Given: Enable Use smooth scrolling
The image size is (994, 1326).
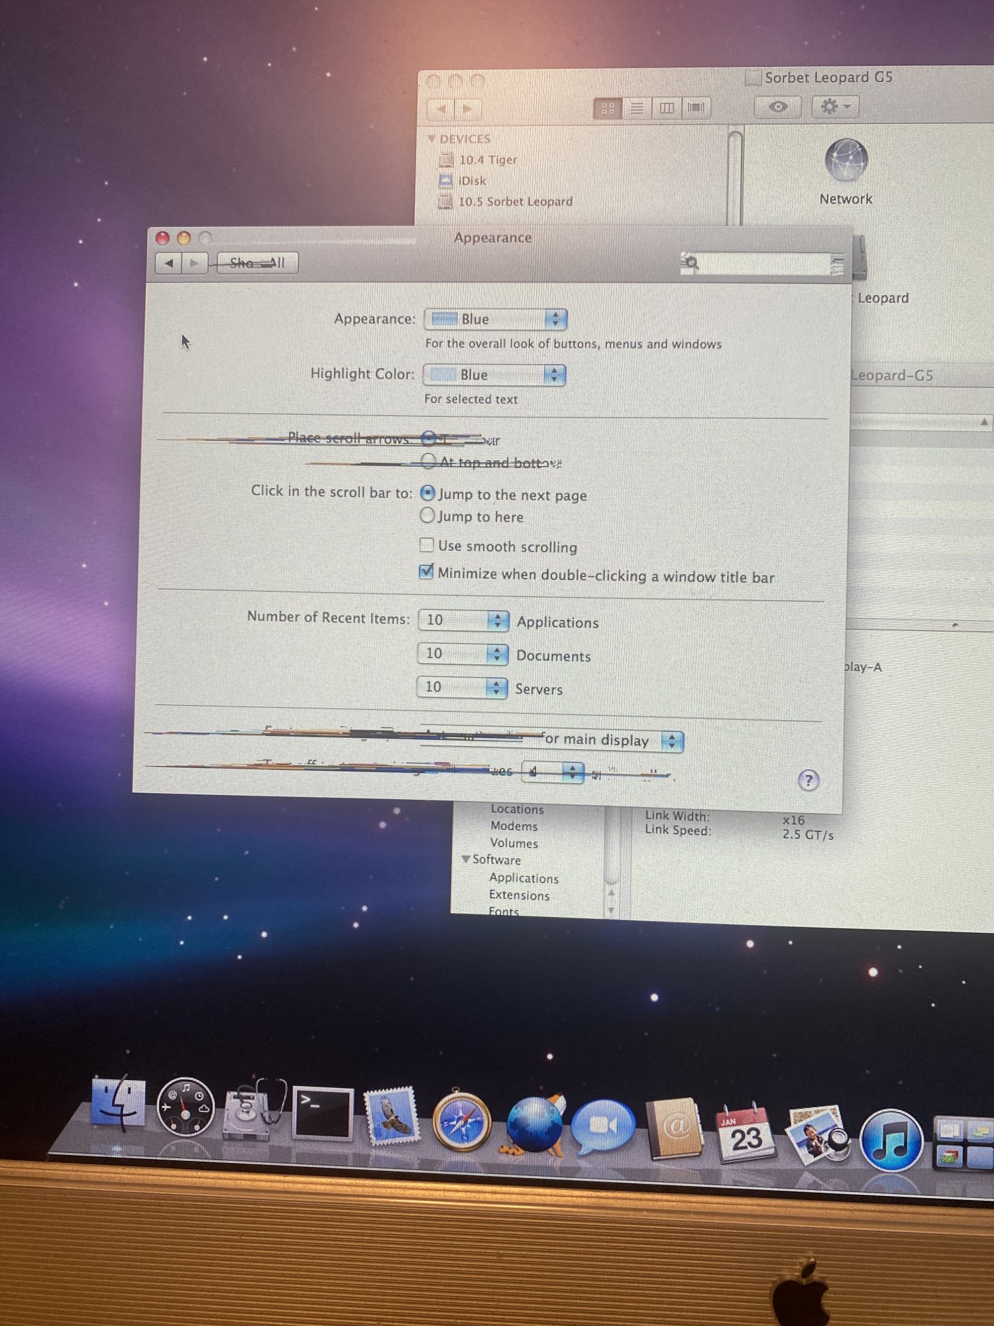Looking at the screenshot, I should [x=427, y=545].
